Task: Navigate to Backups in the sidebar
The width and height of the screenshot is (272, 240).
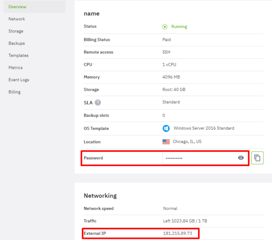Action: click(17, 43)
